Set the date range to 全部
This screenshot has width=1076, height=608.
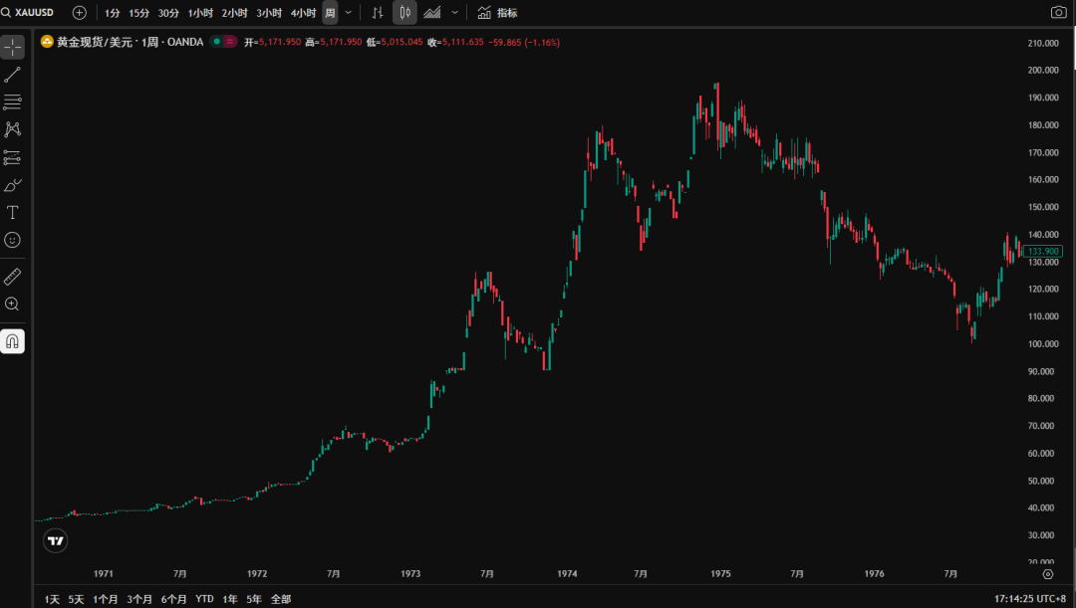[281, 599]
